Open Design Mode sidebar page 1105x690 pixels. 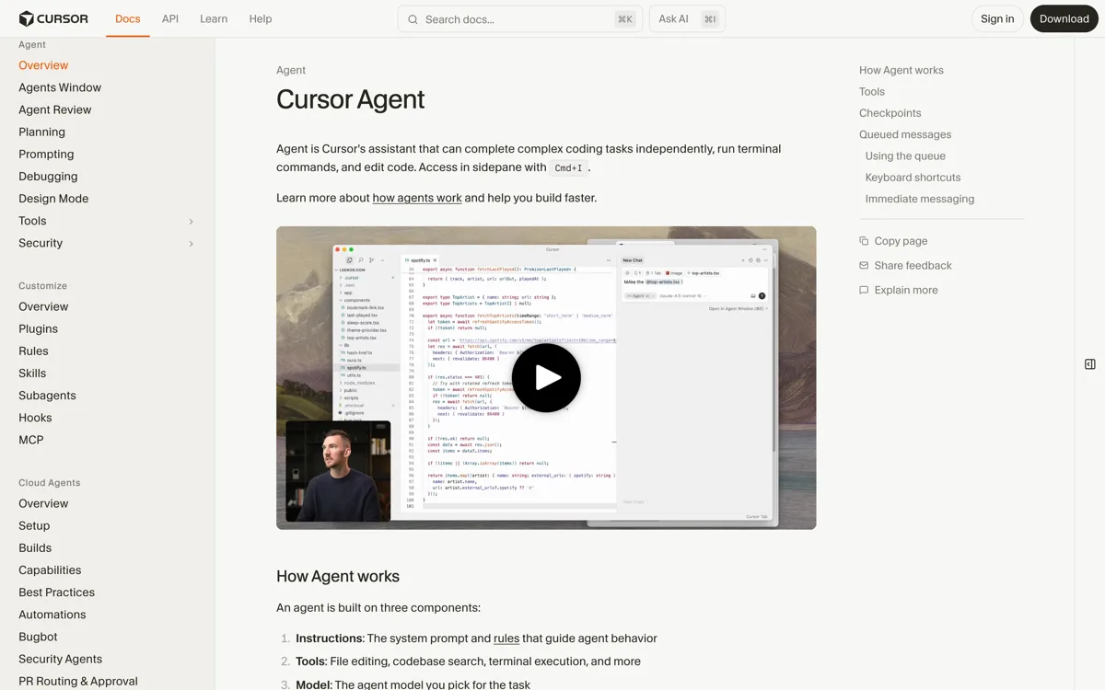[x=53, y=199]
